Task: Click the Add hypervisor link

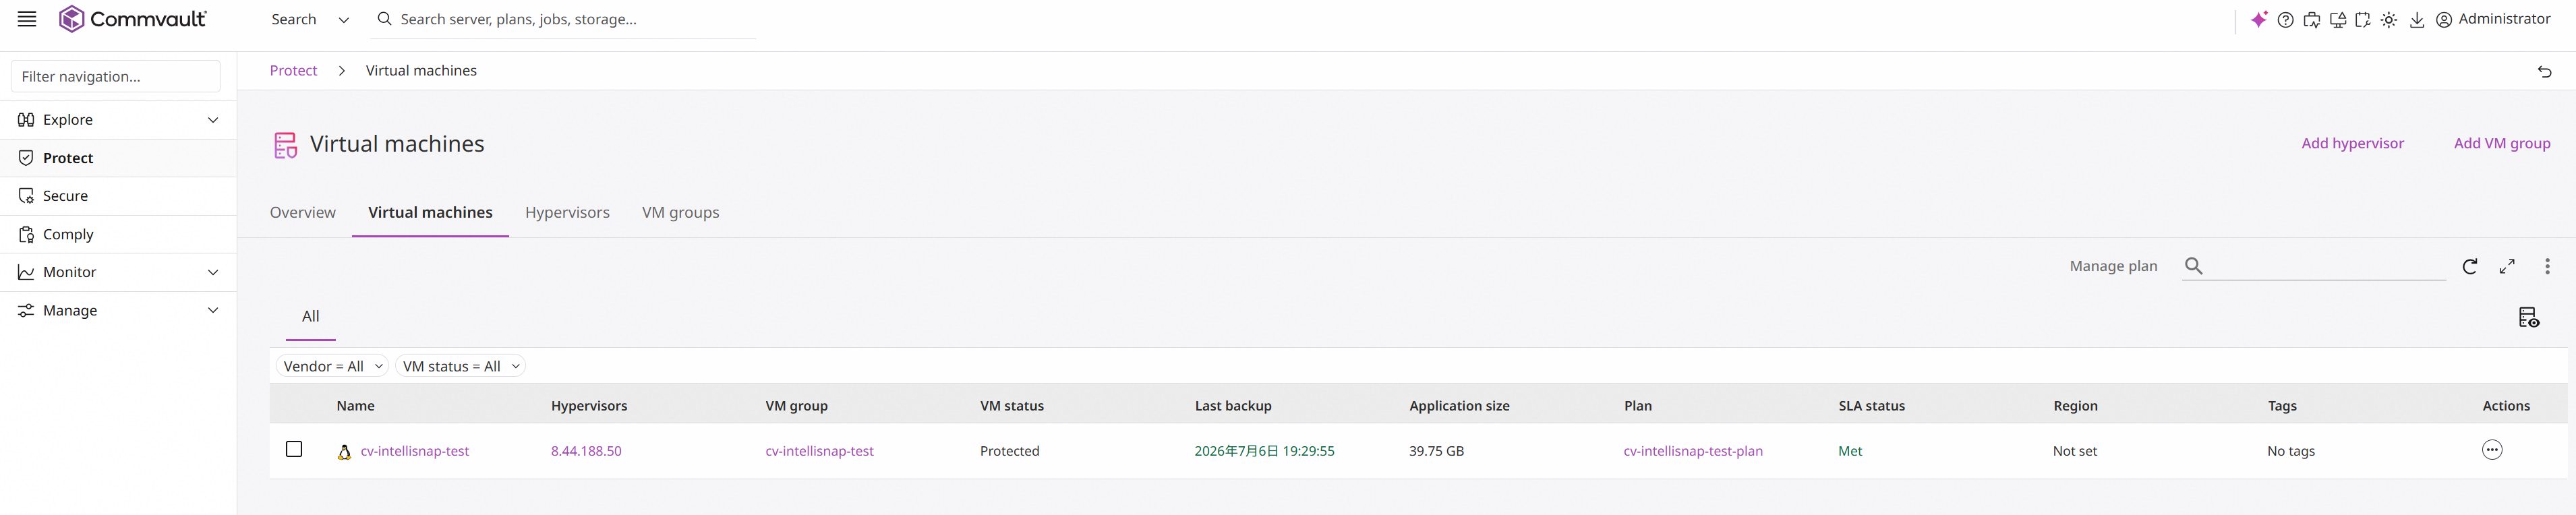Action: click(2352, 143)
